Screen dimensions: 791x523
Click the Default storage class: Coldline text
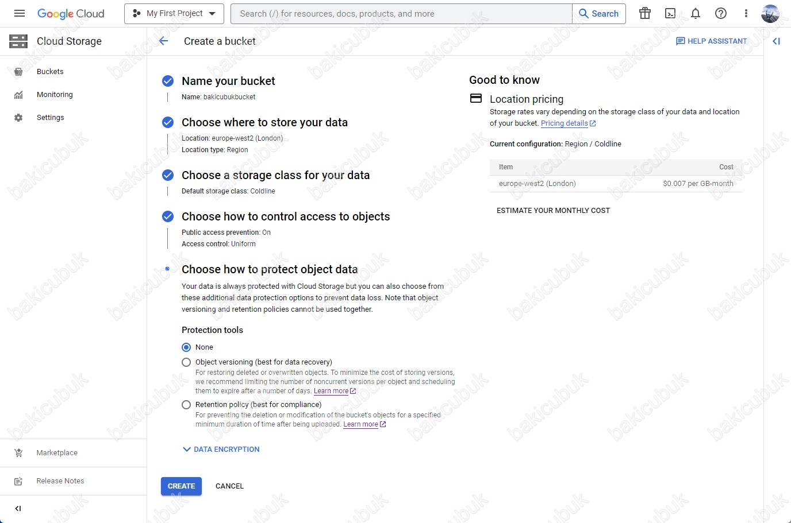228,191
